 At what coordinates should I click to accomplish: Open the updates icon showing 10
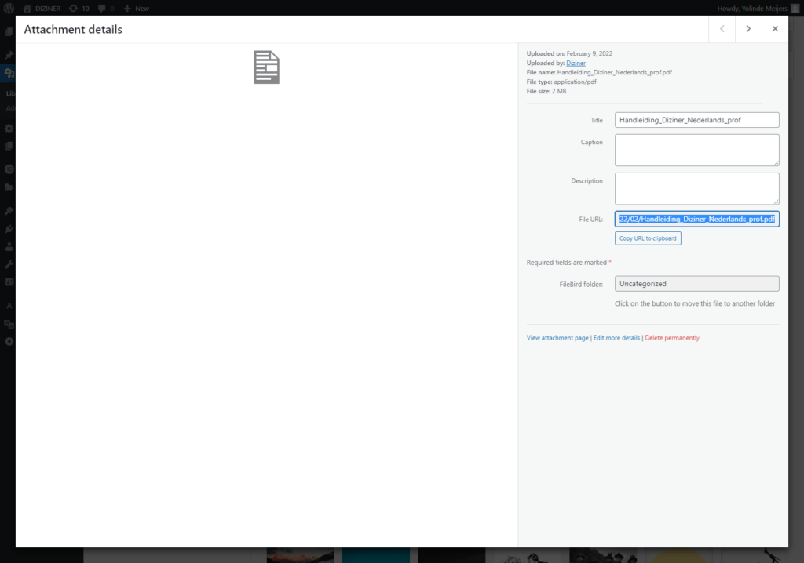(73, 8)
